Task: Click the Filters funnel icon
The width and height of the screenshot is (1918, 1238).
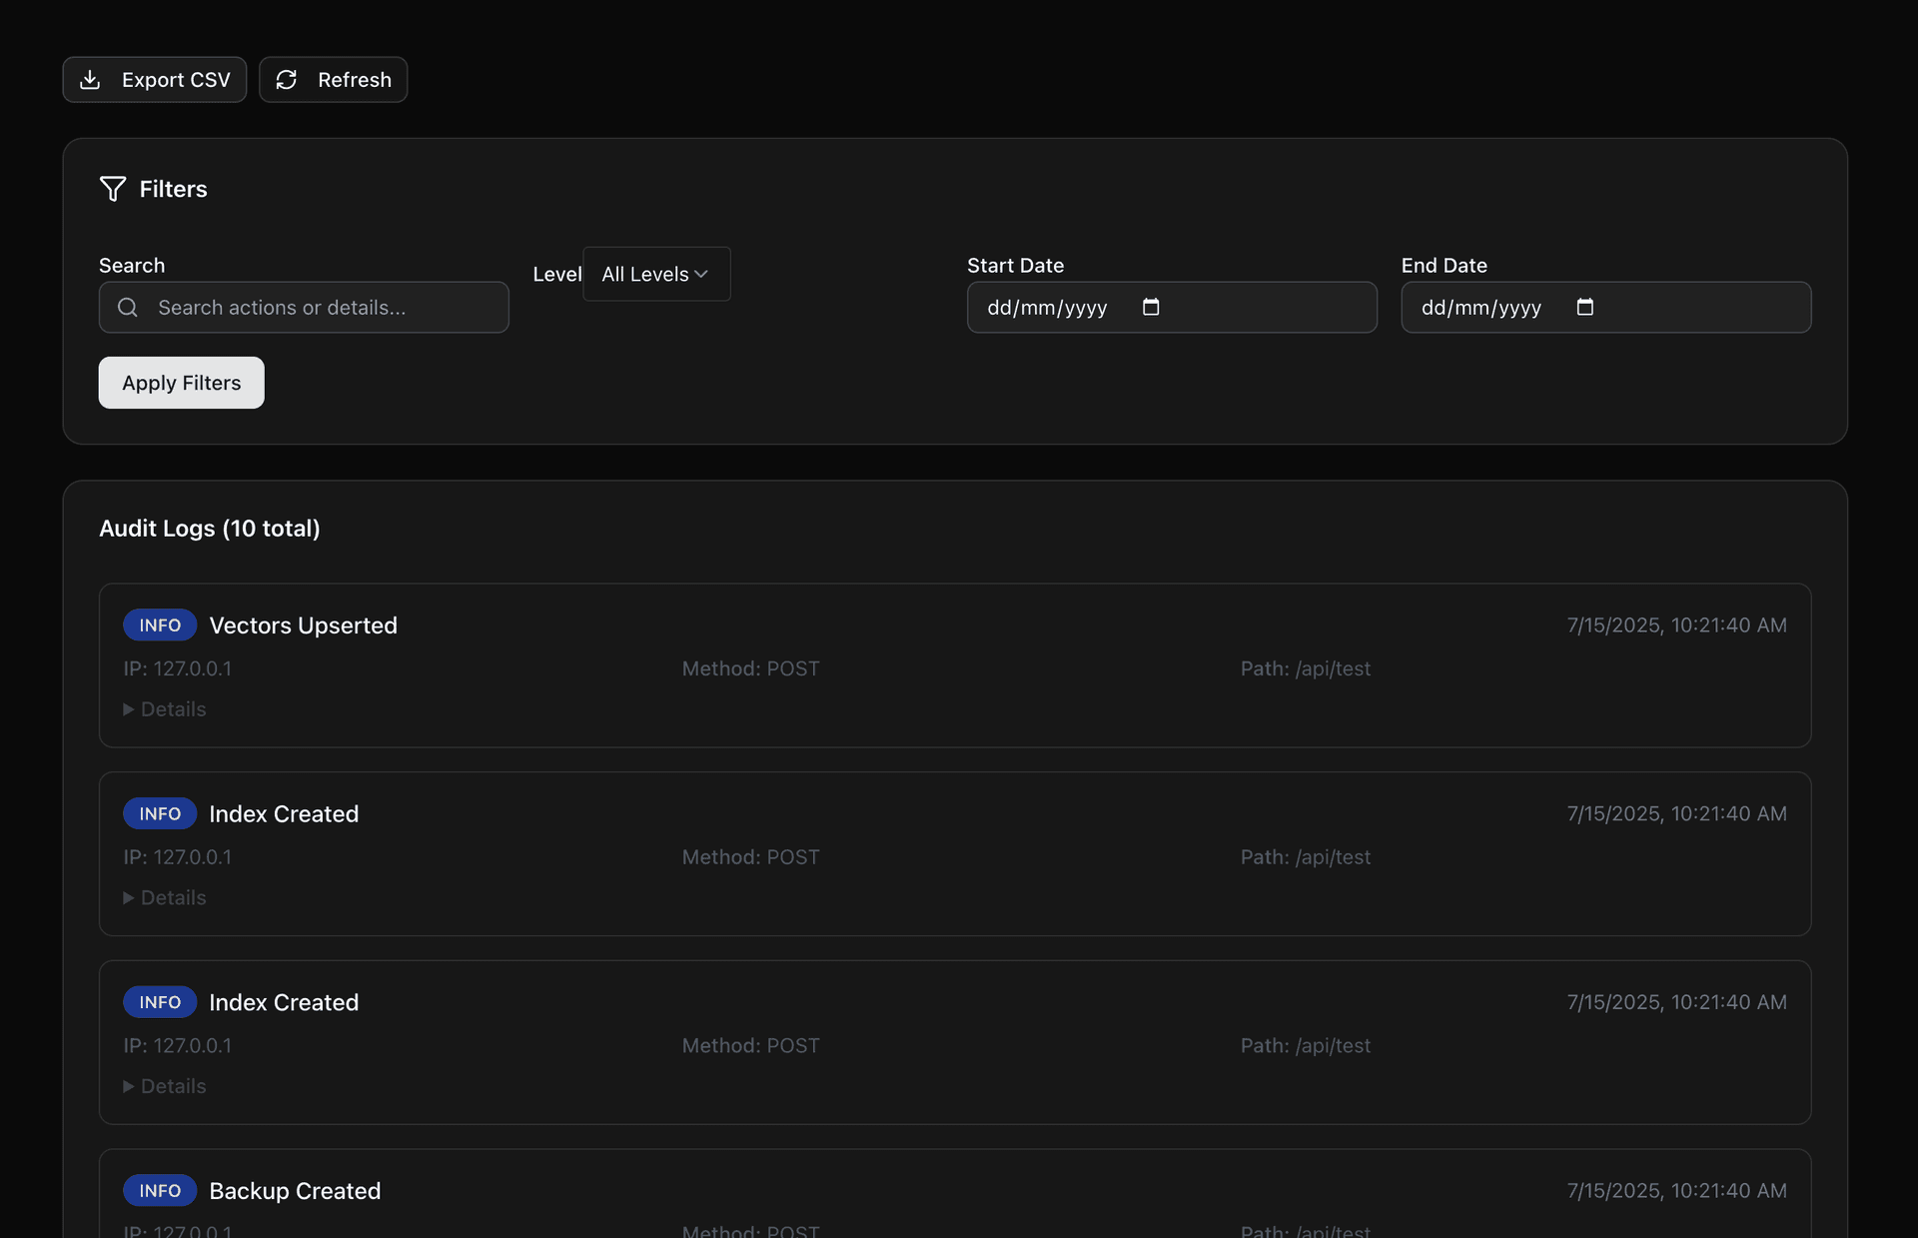Action: coord(113,189)
